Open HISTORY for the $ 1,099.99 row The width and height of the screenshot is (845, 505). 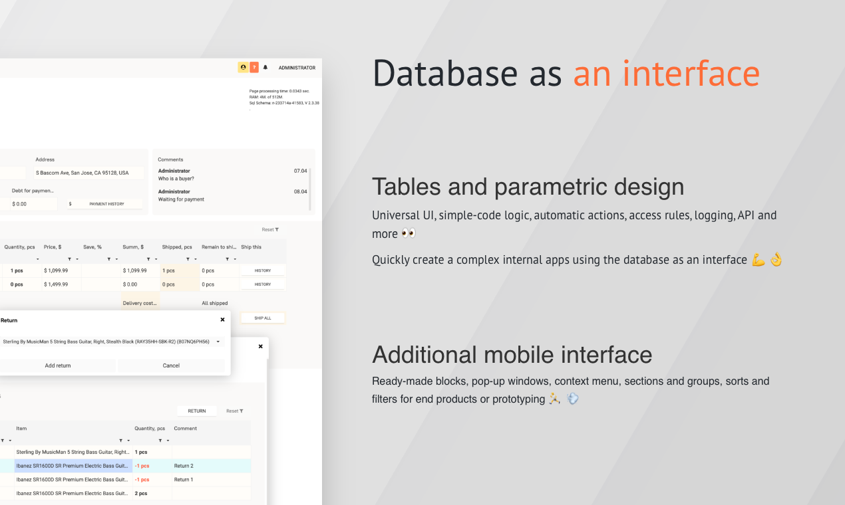263,270
